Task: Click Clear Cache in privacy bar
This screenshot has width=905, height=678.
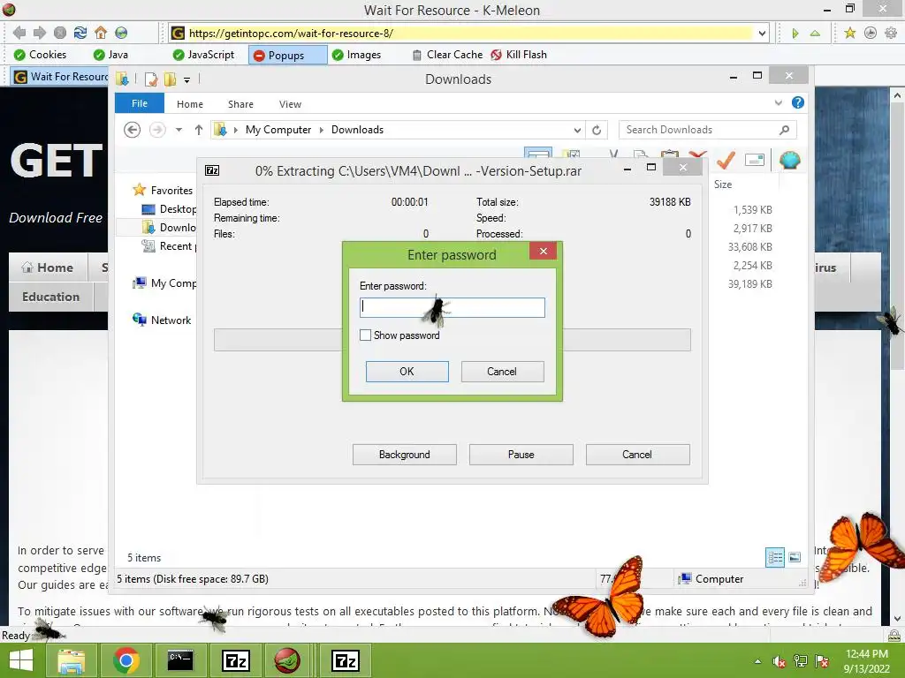Action: [x=447, y=55]
